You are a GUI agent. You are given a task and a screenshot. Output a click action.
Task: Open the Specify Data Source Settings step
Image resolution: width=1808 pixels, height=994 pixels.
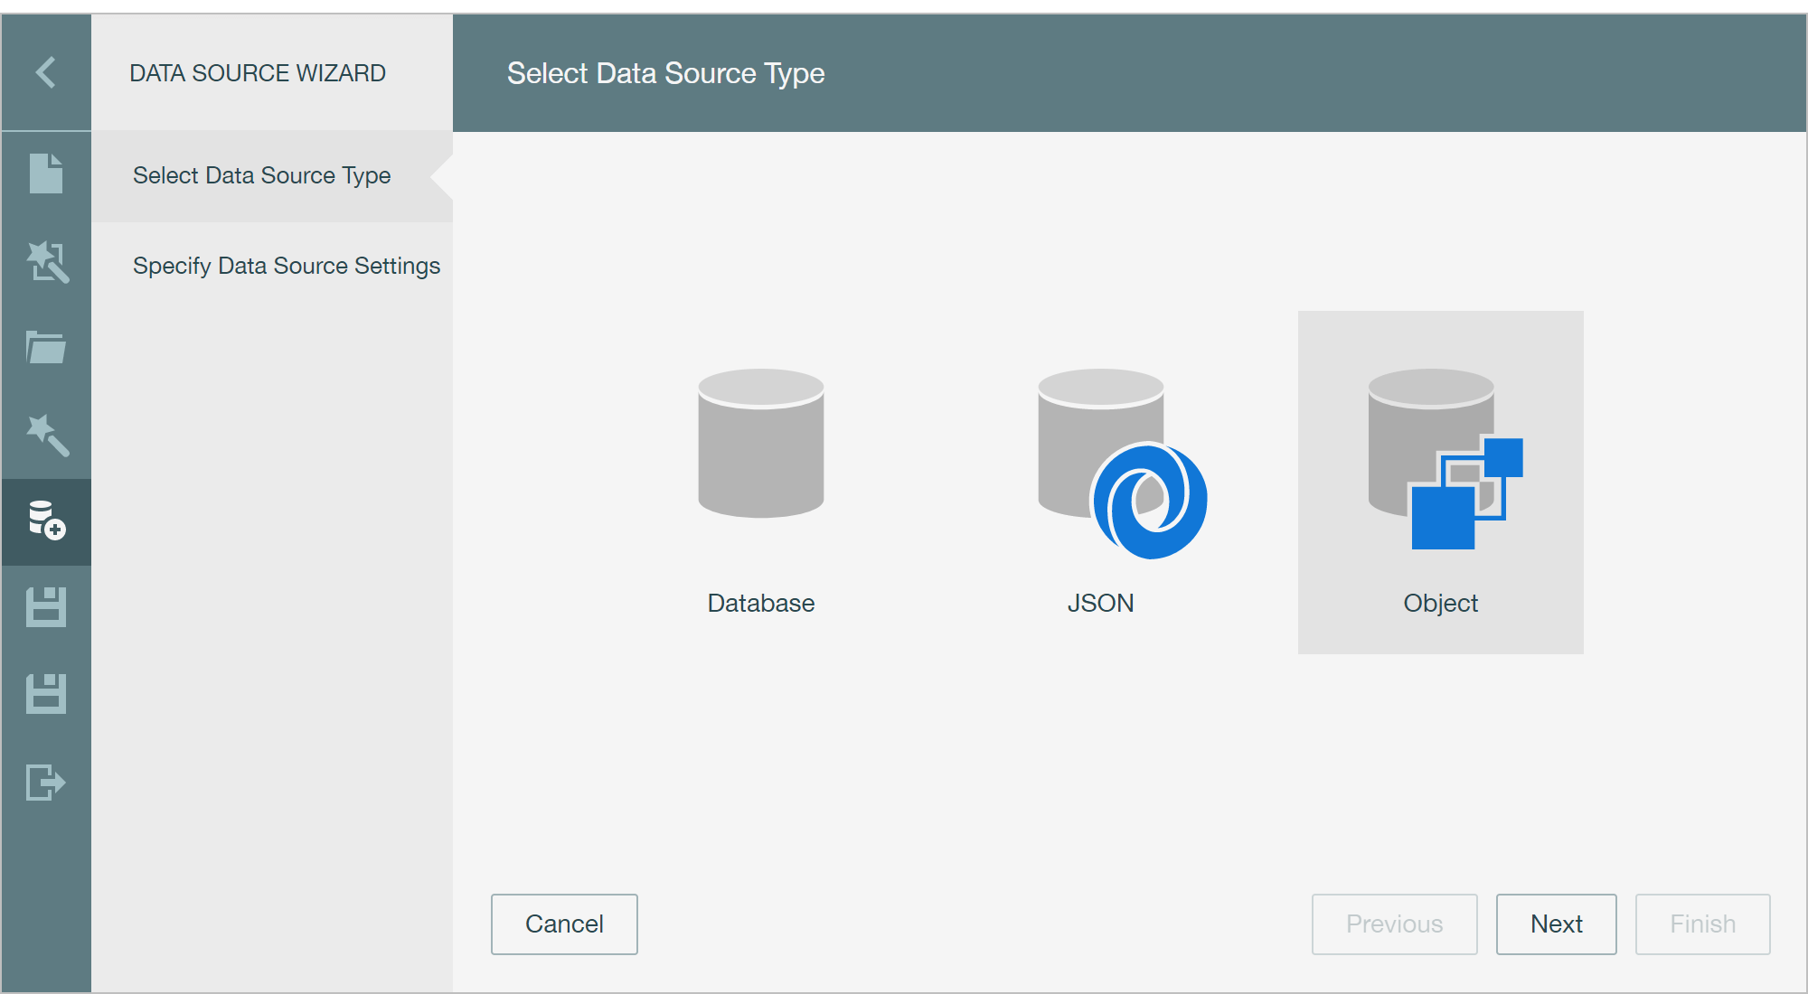coord(287,265)
